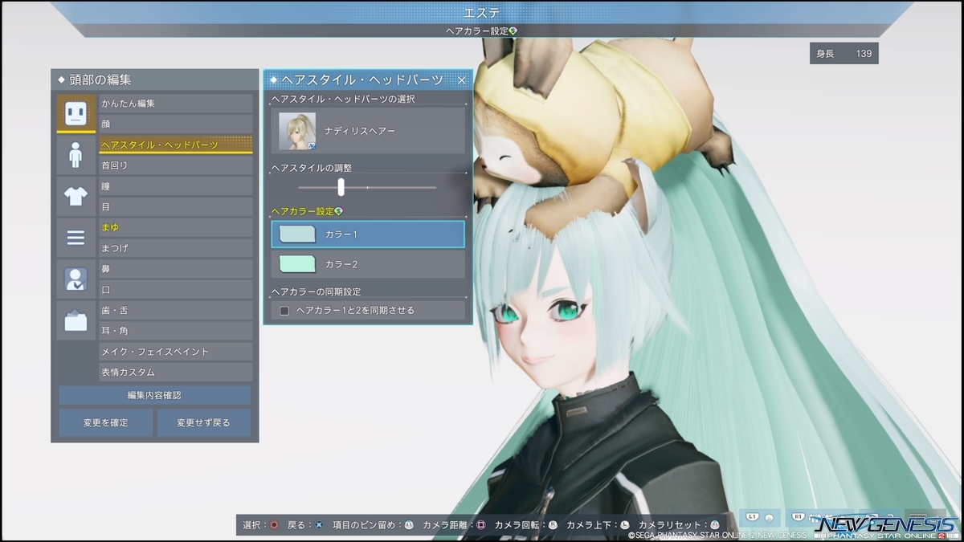Click the square カメラ距離 button icon

pyautogui.click(x=481, y=524)
